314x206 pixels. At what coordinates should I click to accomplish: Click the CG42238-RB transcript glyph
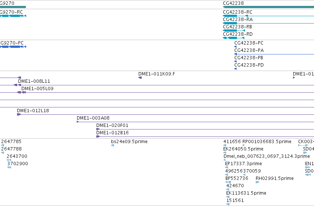(x=234, y=31)
